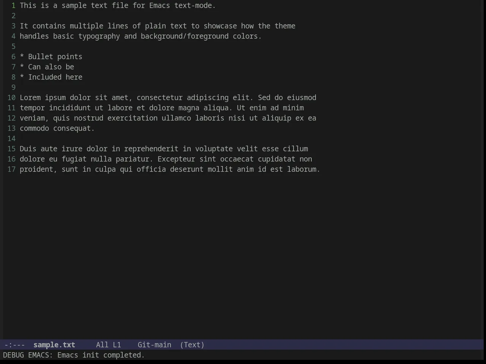Click line number 3 in the gutter
Viewport: 486px width, 364px height.
click(13, 26)
